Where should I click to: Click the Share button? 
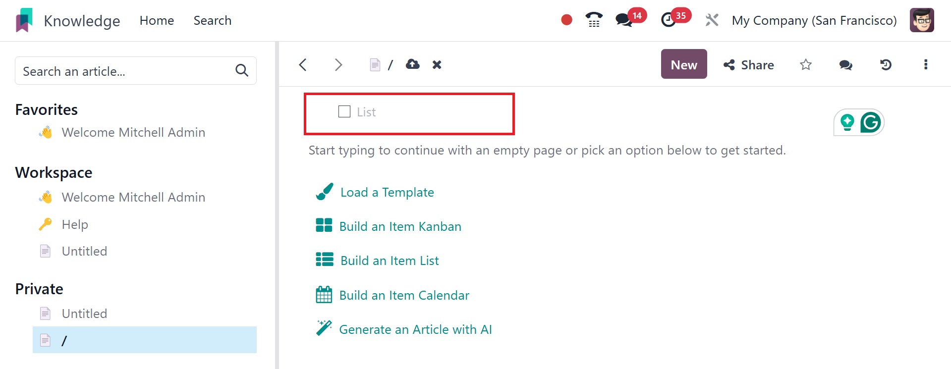(x=748, y=65)
